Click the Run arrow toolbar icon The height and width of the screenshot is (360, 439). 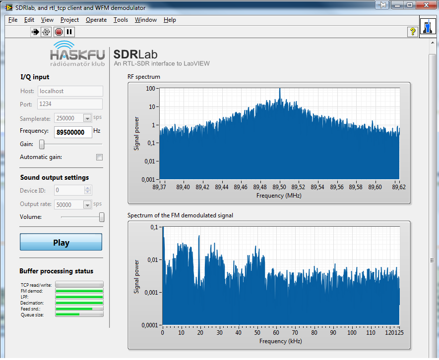pos(35,32)
